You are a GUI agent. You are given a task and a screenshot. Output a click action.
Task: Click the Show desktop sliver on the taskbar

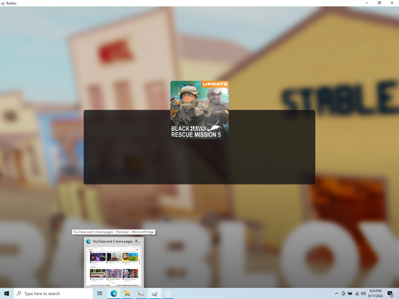tap(398, 293)
